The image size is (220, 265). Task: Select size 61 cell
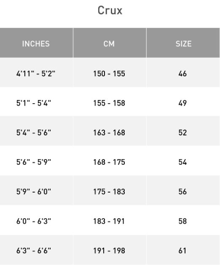tap(183, 249)
